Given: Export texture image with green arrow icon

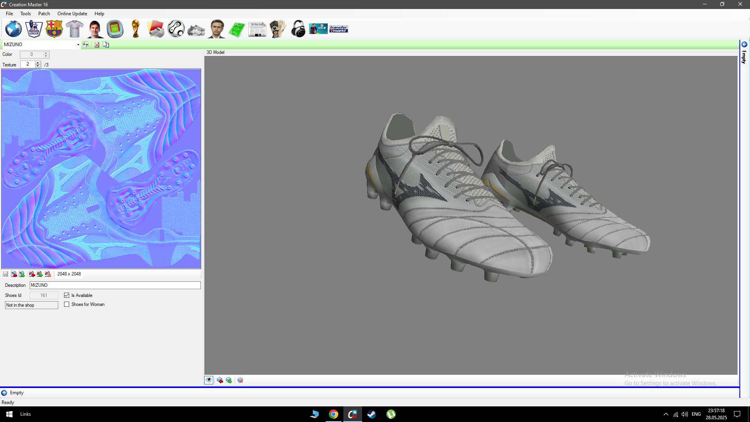Looking at the screenshot, I should (x=22, y=274).
